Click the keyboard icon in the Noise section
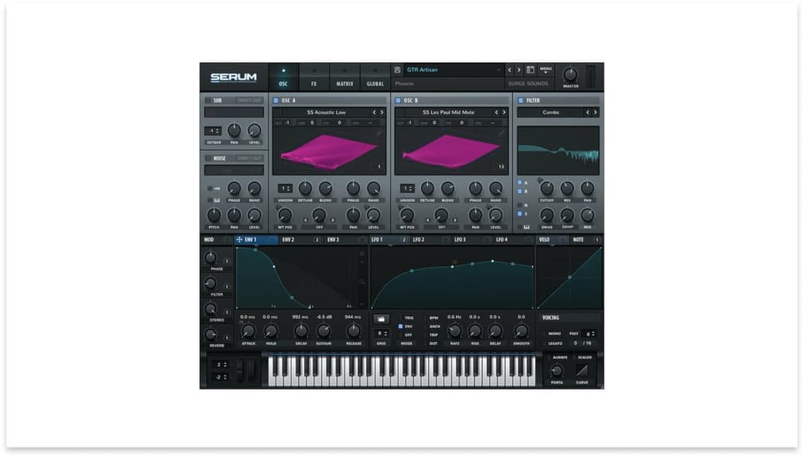The width and height of the screenshot is (804, 457). [216, 201]
